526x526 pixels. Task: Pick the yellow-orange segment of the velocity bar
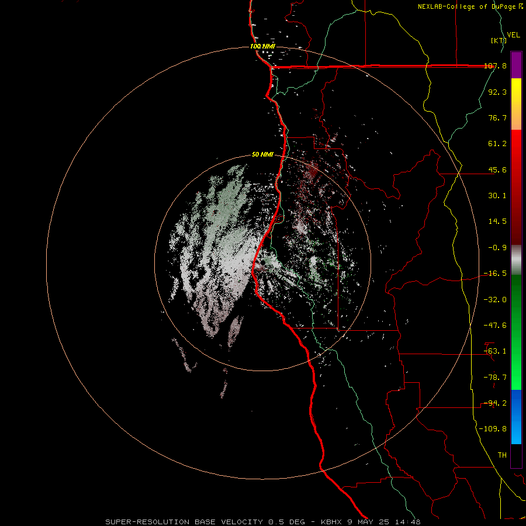[x=516, y=104]
